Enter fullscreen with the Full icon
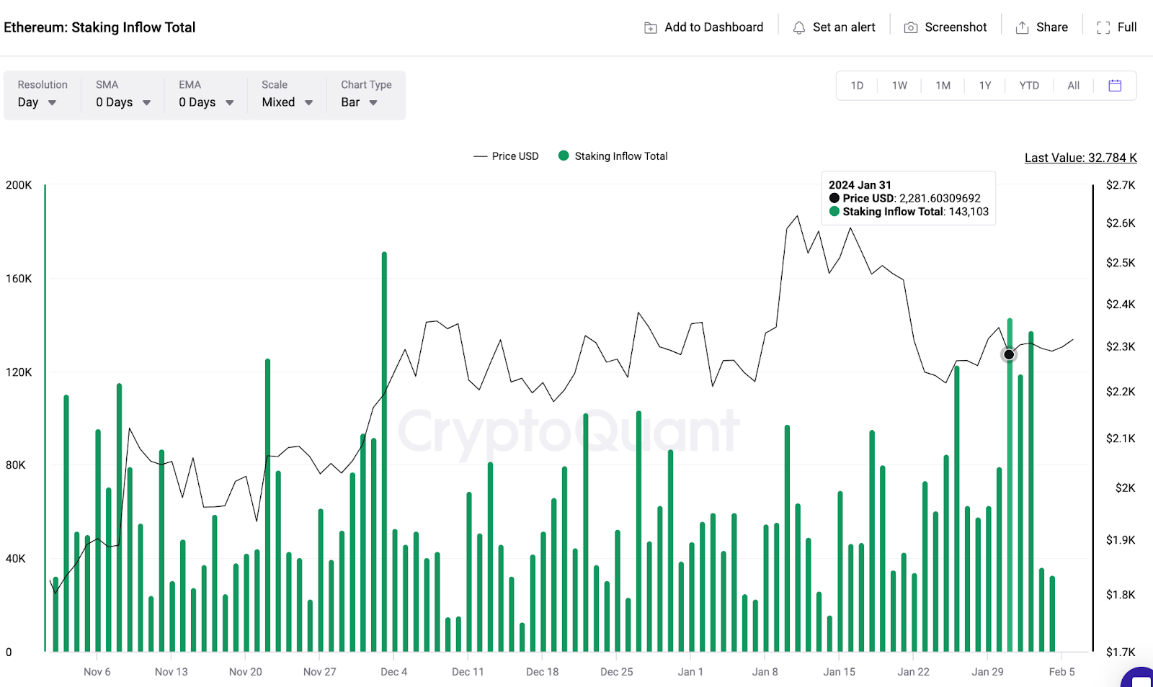The height and width of the screenshot is (687, 1153). pos(1102,28)
